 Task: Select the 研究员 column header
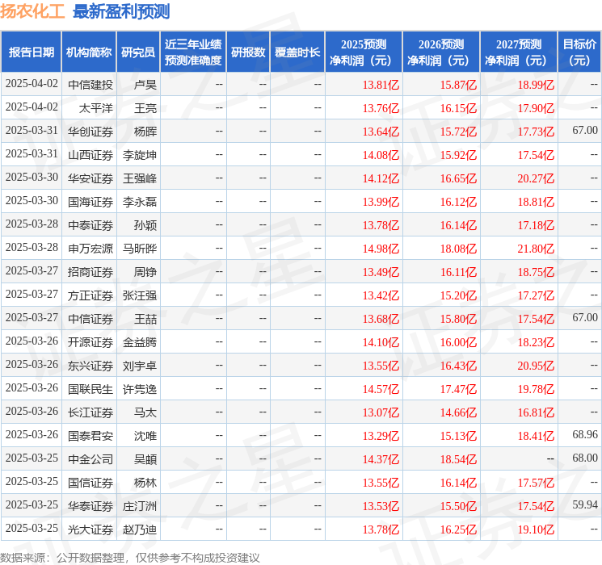[x=138, y=52]
